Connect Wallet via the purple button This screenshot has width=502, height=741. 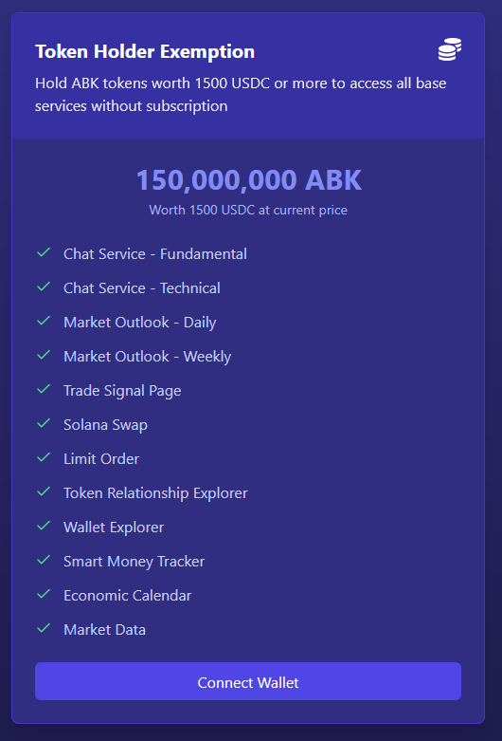coord(248,681)
